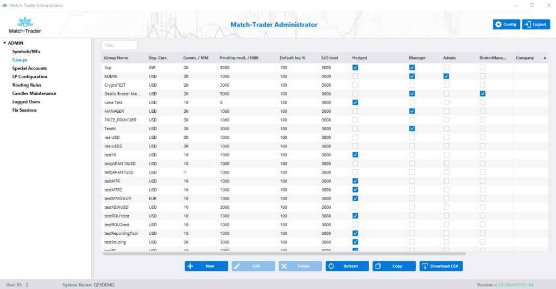Click the Logout button
Viewport: 556px width, 289px height.
coord(536,24)
